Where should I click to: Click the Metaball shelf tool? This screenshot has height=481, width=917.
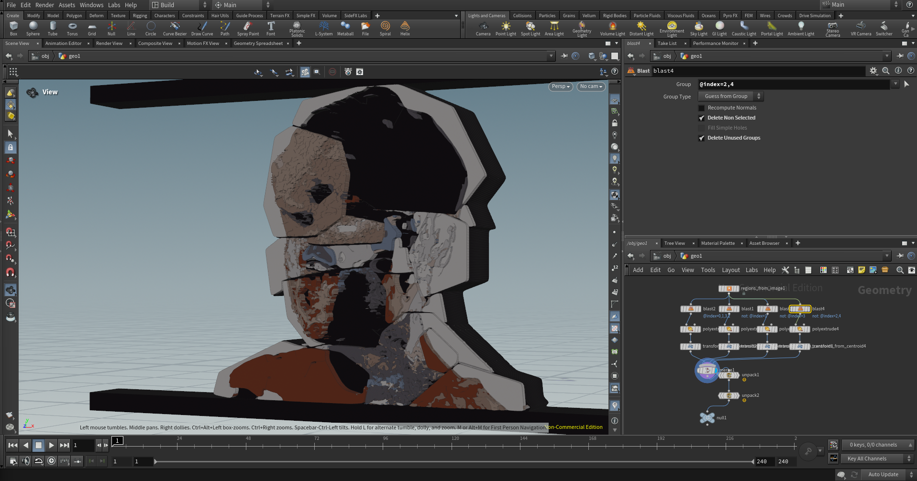point(345,29)
